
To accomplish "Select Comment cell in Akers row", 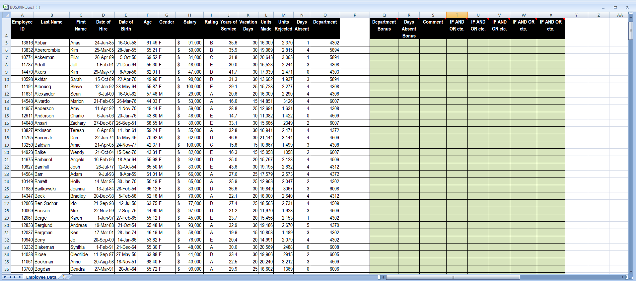I will point(433,72).
